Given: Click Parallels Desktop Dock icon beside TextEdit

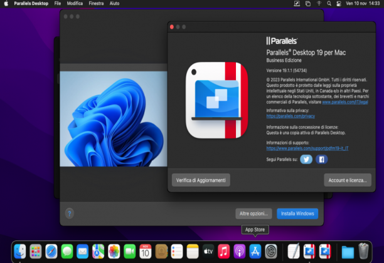Looking at the screenshot, I should pos(309,251).
